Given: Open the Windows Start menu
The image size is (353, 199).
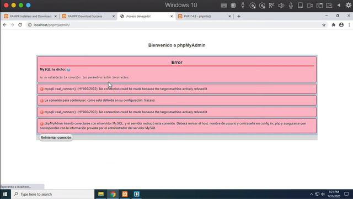Looking at the screenshot, I should tap(5, 194).
